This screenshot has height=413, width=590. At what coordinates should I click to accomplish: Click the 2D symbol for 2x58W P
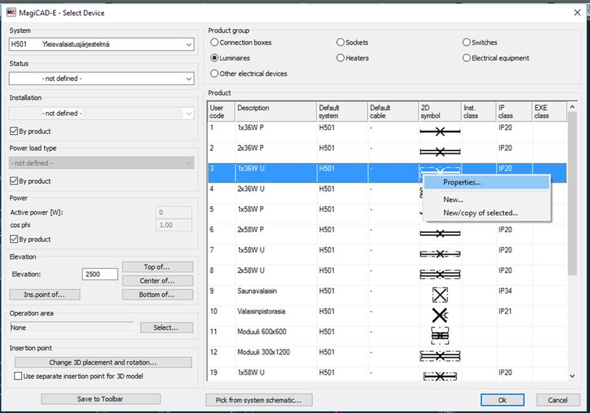pyautogui.click(x=440, y=233)
